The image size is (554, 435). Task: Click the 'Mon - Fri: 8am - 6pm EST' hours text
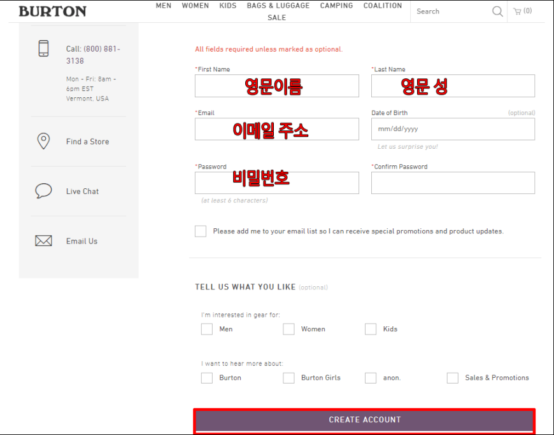tap(91, 84)
